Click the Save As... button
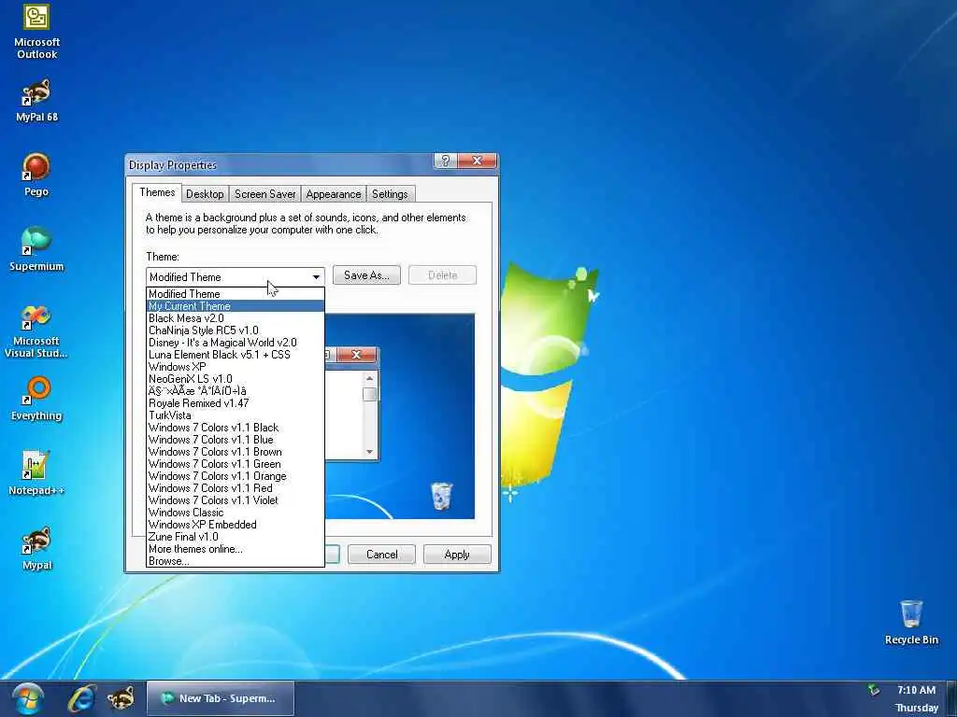Image resolution: width=957 pixels, height=717 pixels. (366, 275)
